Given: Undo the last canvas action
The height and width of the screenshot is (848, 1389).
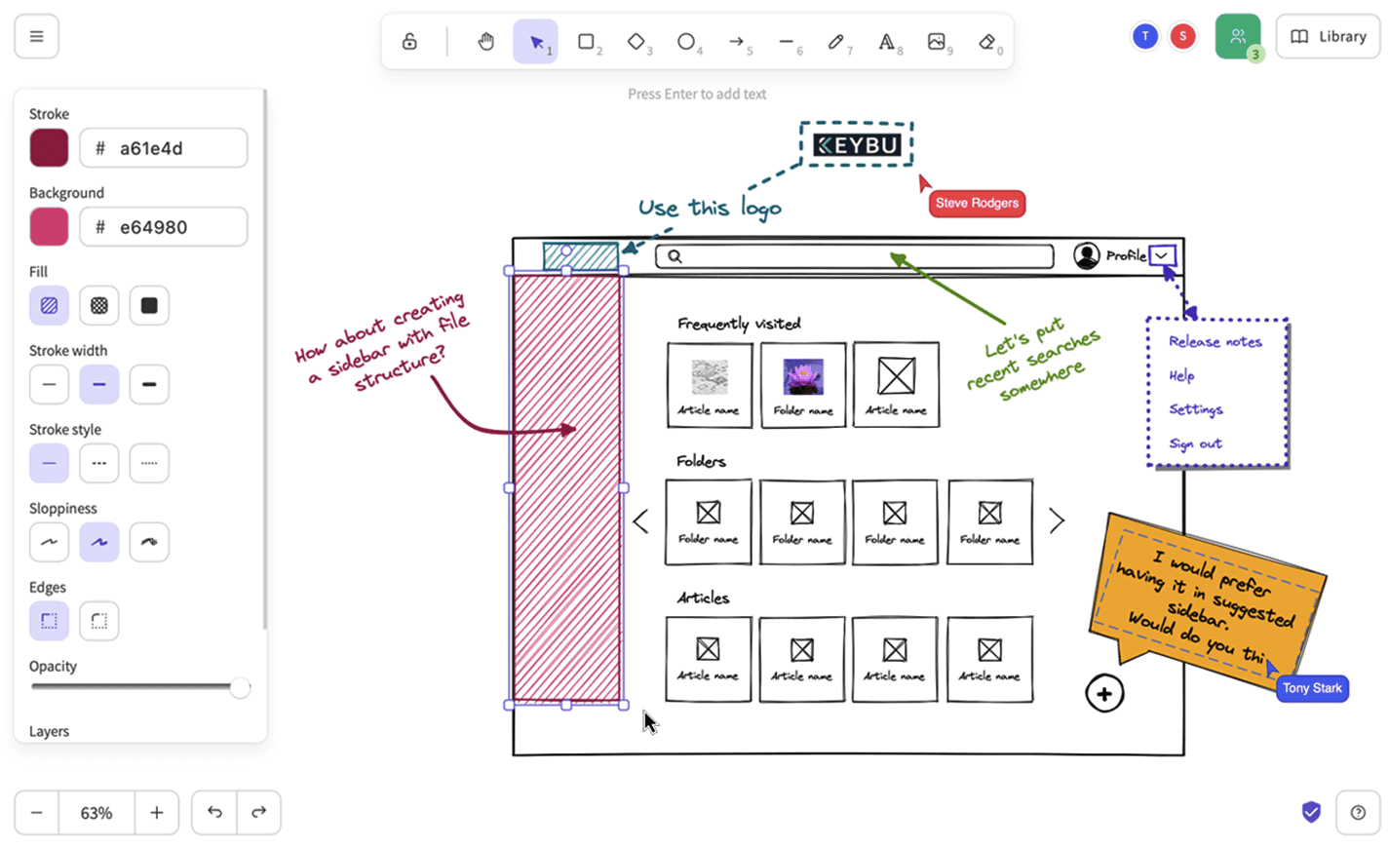Looking at the screenshot, I should click(213, 812).
